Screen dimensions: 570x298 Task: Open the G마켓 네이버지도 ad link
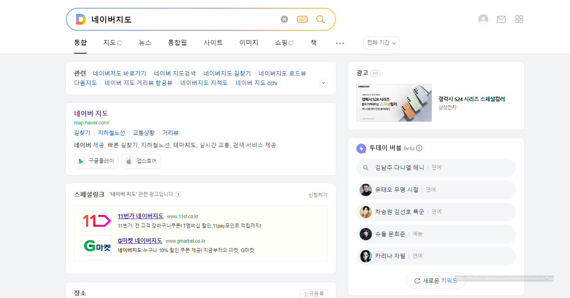[140, 241]
